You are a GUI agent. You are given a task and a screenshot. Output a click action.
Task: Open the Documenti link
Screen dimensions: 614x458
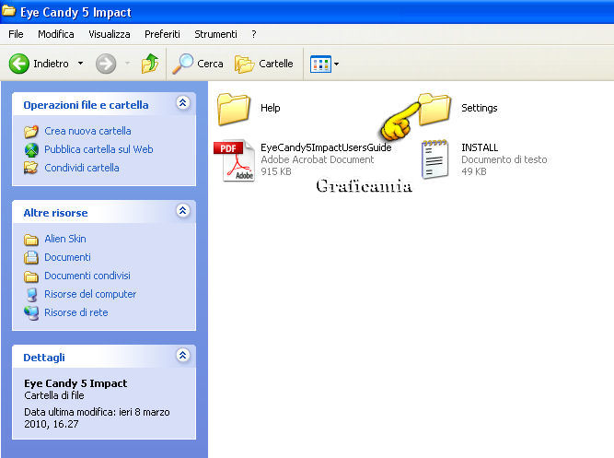click(67, 257)
